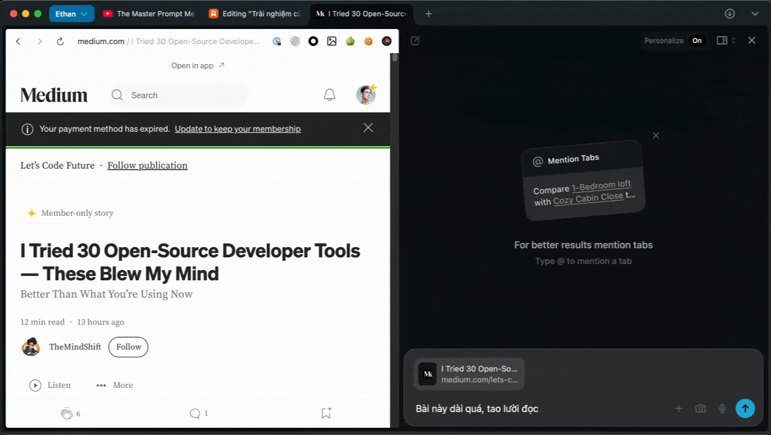
Task: Close the assistant sidebar panel
Action: [x=752, y=40]
